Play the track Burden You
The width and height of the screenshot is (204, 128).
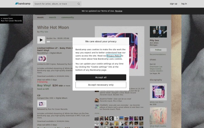click(x=41, y=40)
